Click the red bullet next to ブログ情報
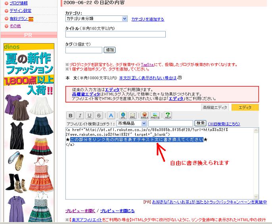Image resolution: width=272 pixels, height=224 pixels. point(6,3)
